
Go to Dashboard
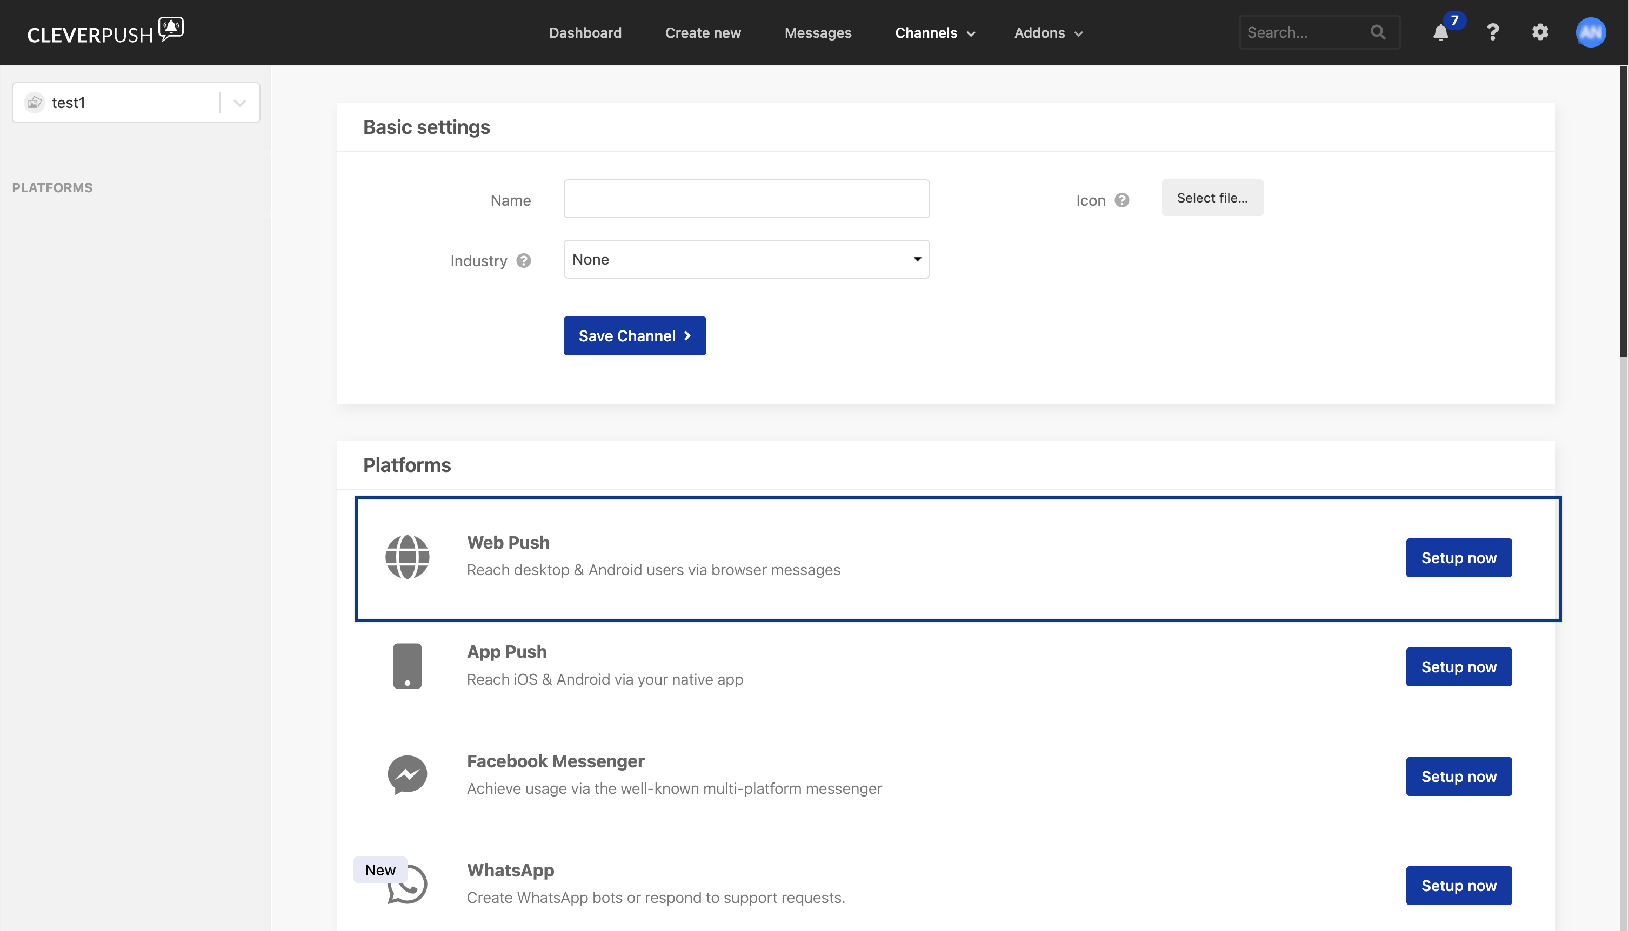pos(585,32)
